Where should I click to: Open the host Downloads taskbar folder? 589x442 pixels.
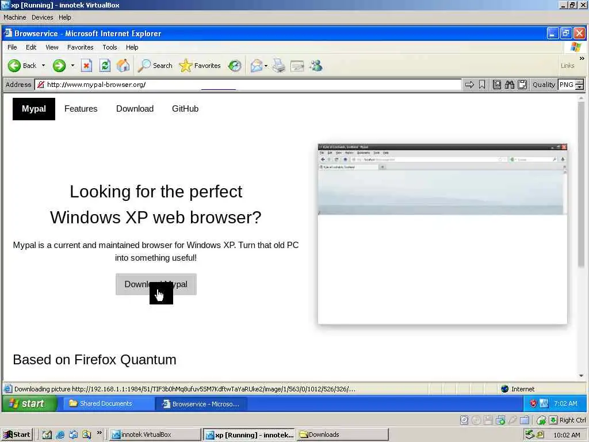(343, 435)
